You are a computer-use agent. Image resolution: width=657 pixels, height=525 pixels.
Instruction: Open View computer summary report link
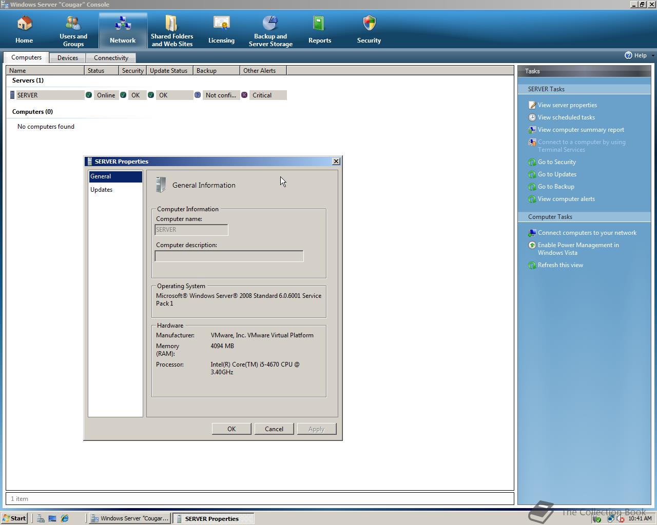(x=581, y=130)
